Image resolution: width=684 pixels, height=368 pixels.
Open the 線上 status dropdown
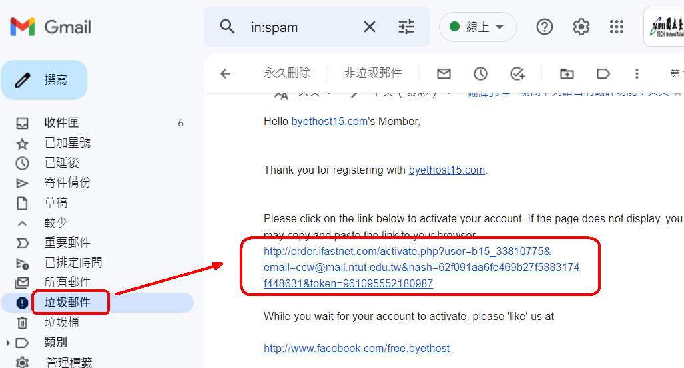coord(478,27)
